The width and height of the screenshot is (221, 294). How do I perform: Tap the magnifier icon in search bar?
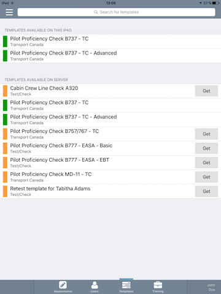pyautogui.click(x=96, y=12)
